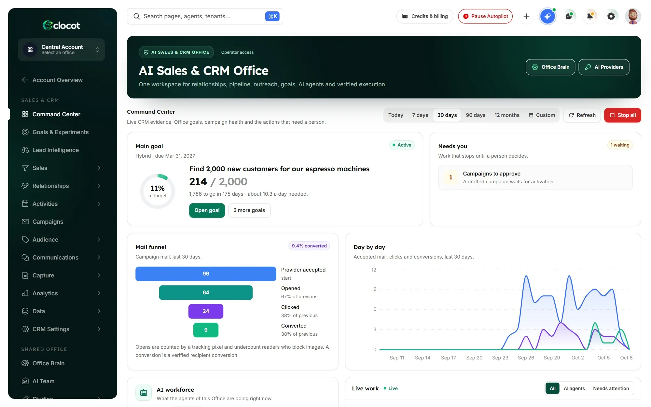651x407 pixels.
Task: Open AI Providers
Action: coord(604,67)
